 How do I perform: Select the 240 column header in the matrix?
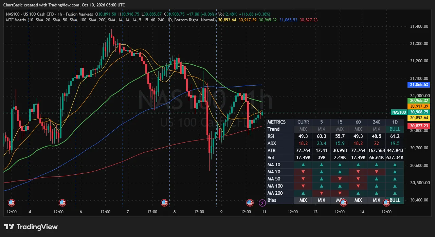click(x=377, y=122)
